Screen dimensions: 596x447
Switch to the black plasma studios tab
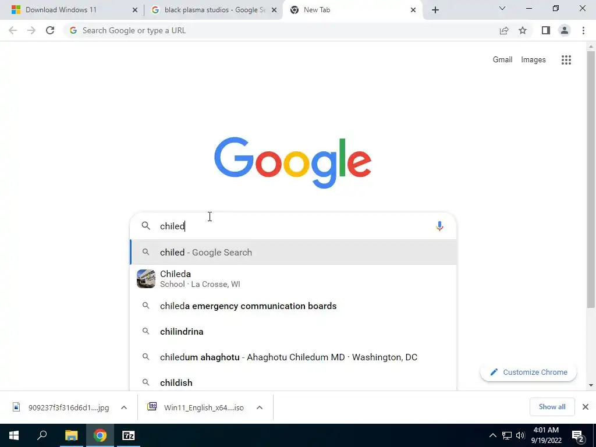point(214,10)
